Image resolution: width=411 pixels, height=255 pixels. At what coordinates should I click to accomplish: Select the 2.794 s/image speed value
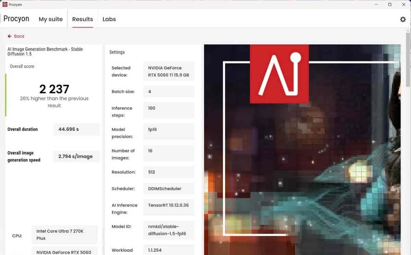[x=77, y=156]
